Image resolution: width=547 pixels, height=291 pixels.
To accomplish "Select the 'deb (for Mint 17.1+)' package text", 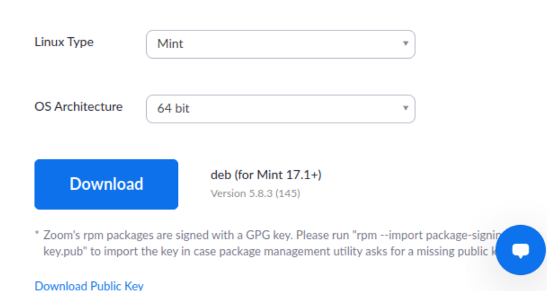I will [x=266, y=175].
